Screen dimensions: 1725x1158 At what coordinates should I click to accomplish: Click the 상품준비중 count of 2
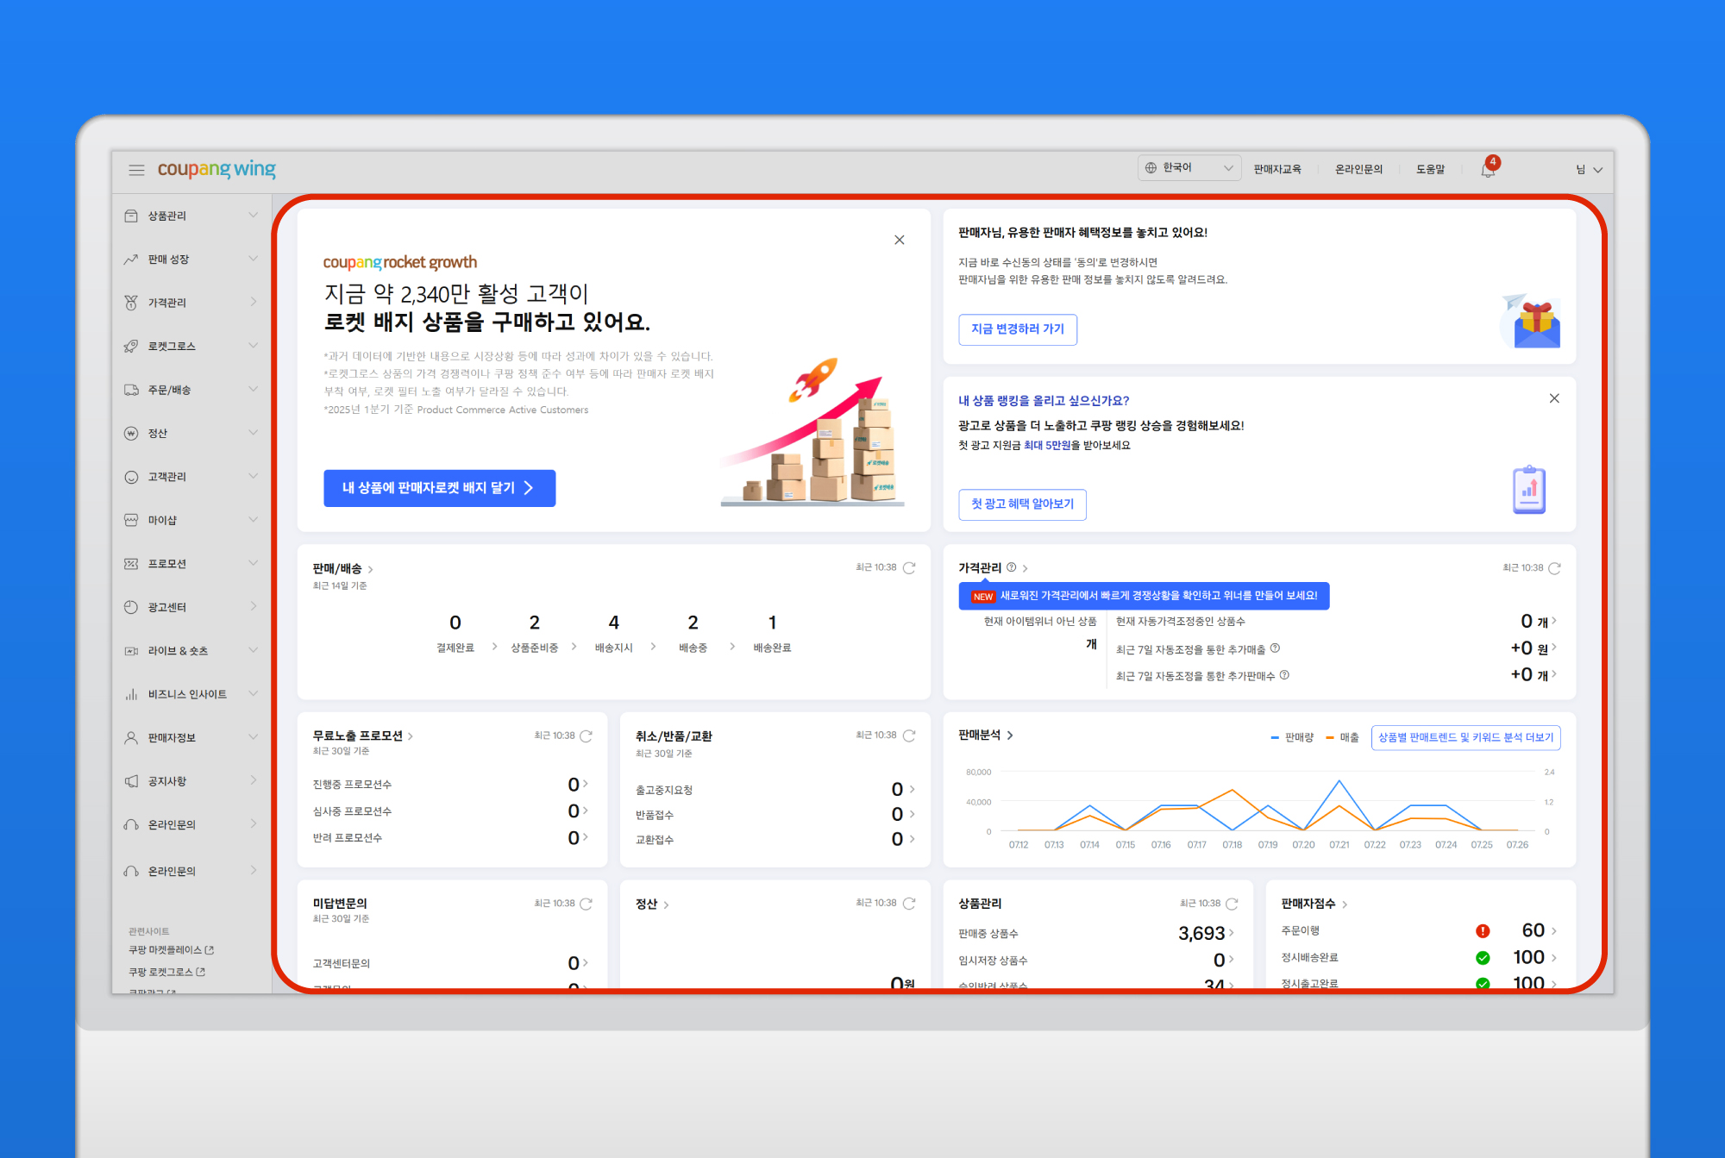(x=534, y=623)
